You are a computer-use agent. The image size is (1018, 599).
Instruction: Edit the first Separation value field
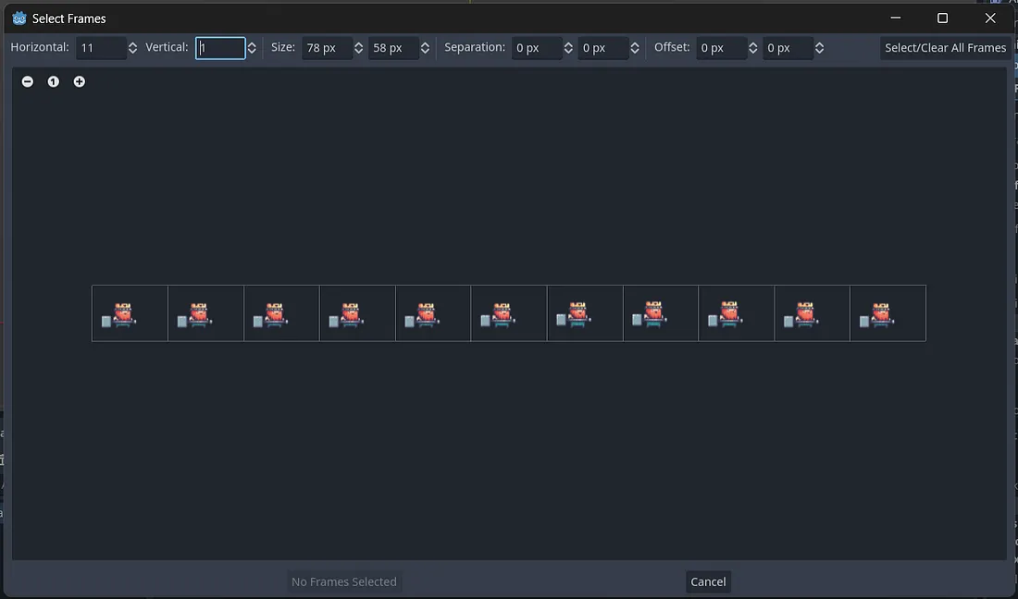(536, 48)
